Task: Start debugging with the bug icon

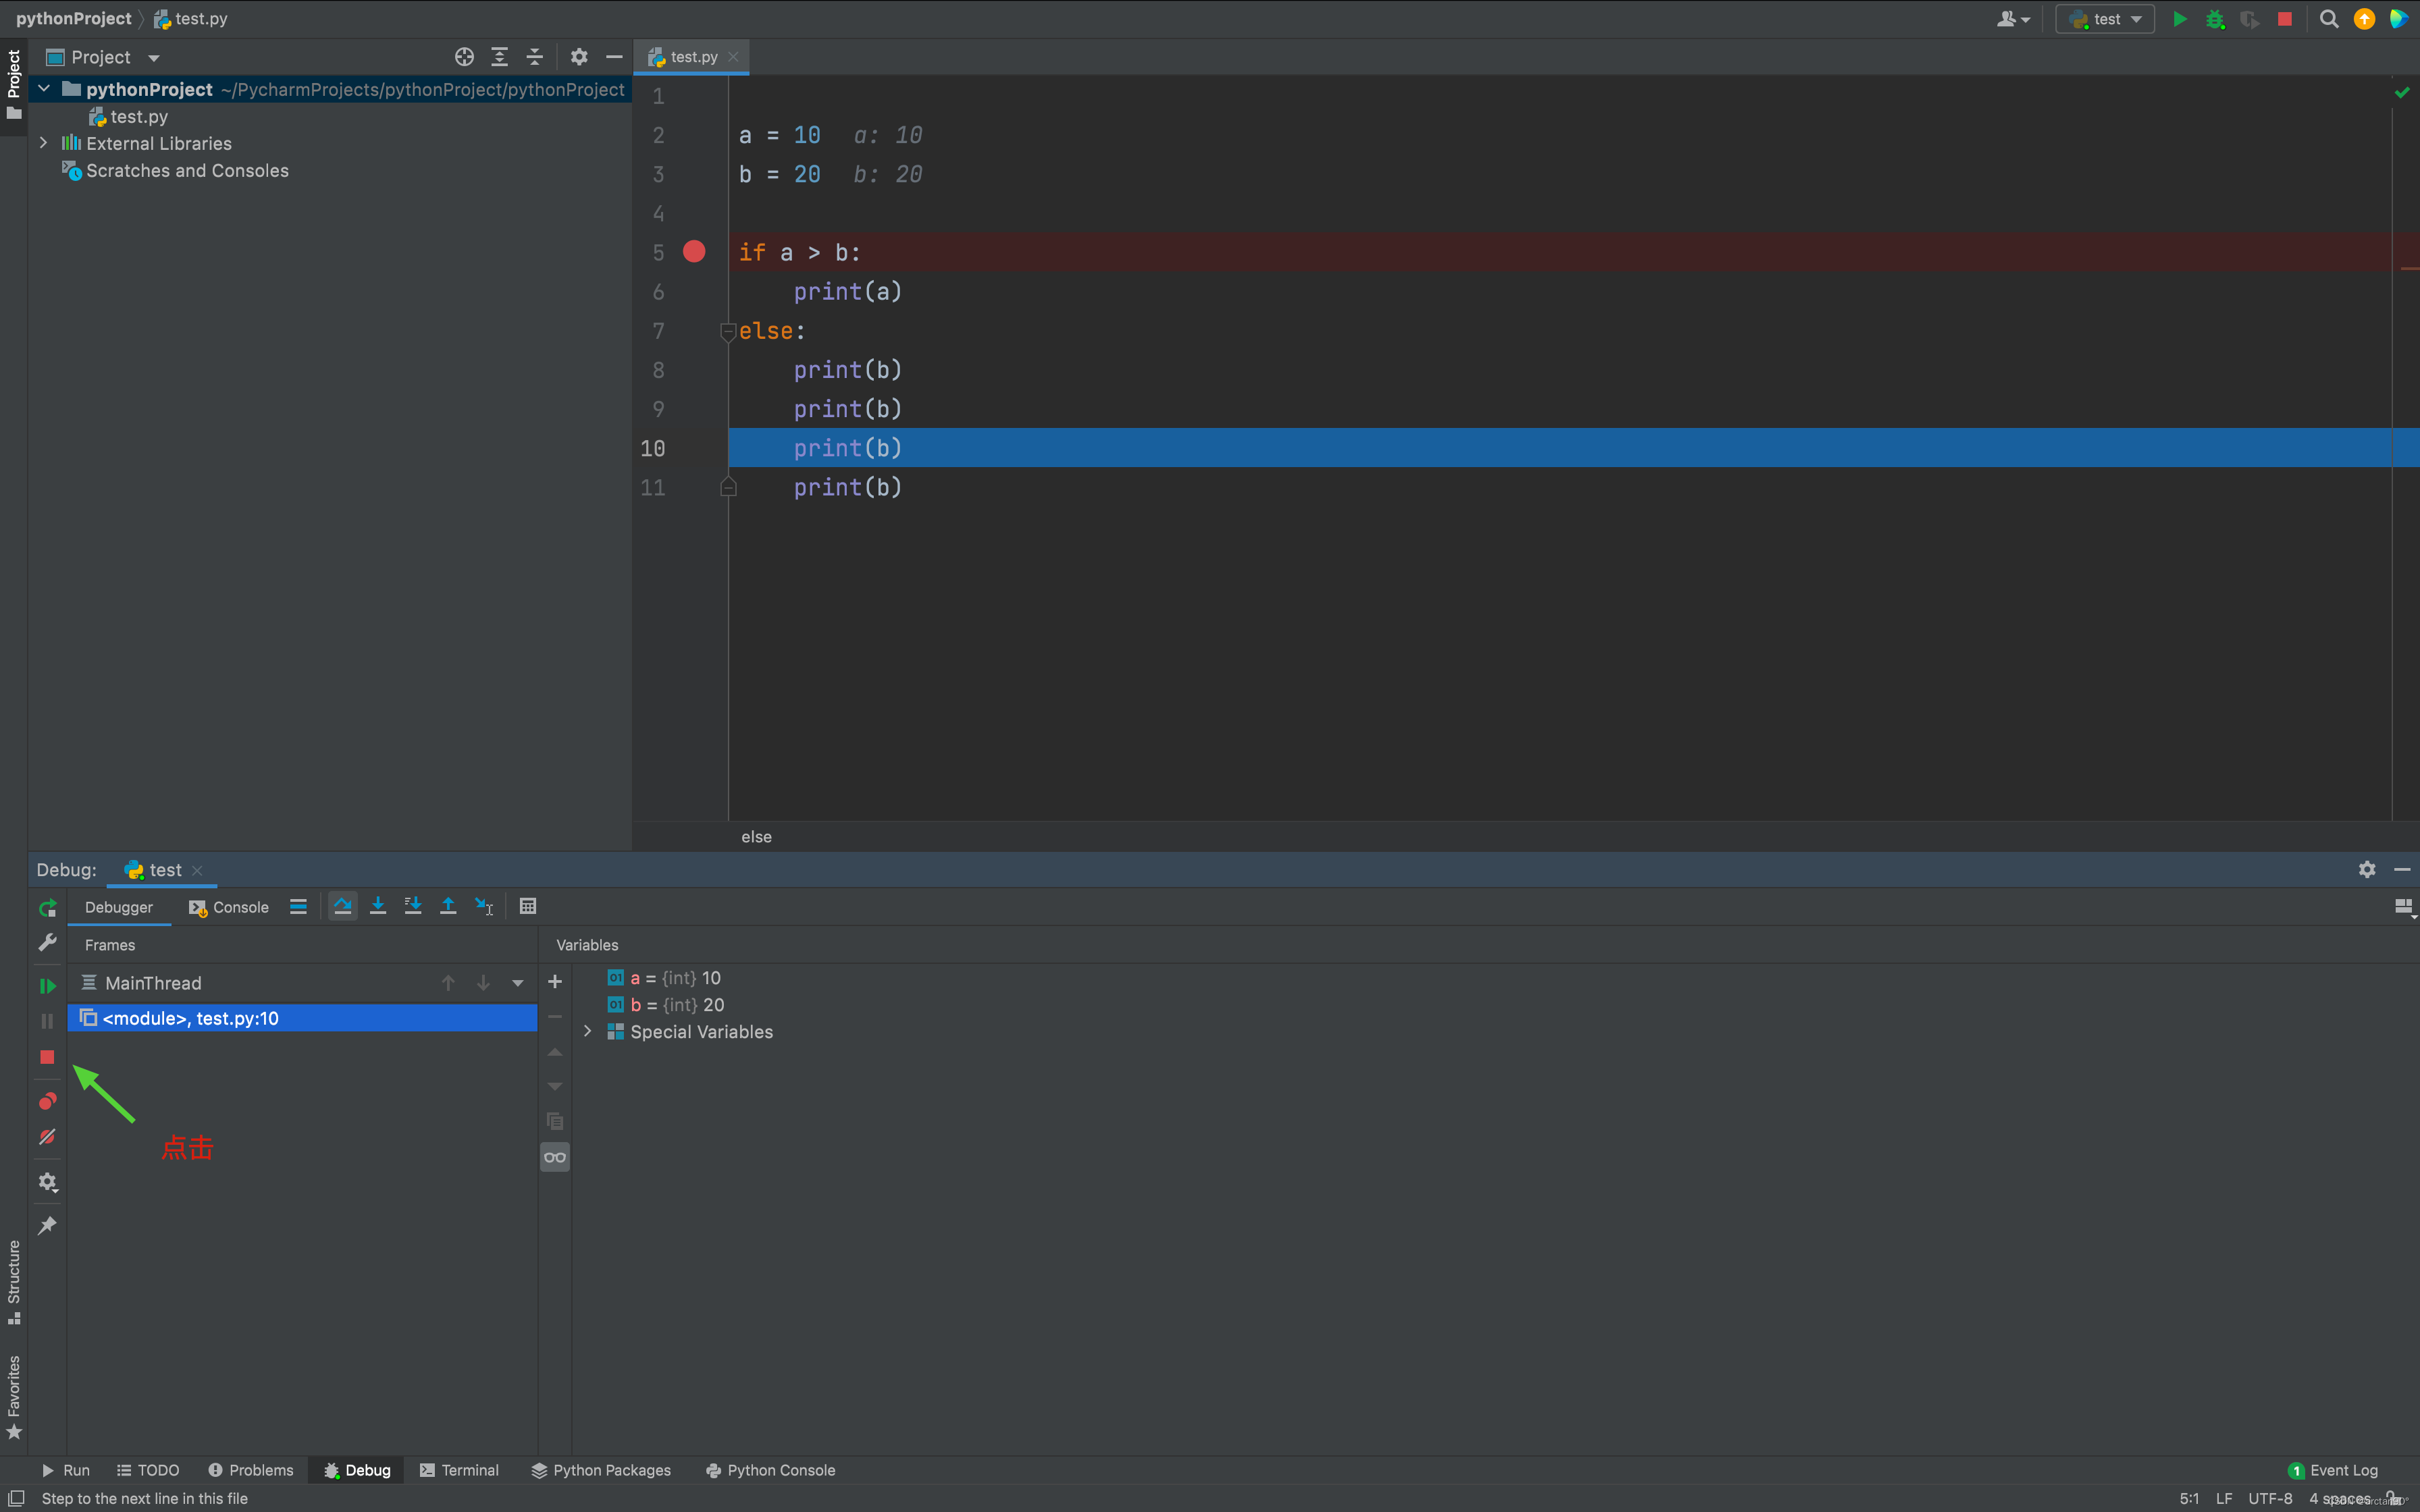Action: pyautogui.click(x=2216, y=18)
